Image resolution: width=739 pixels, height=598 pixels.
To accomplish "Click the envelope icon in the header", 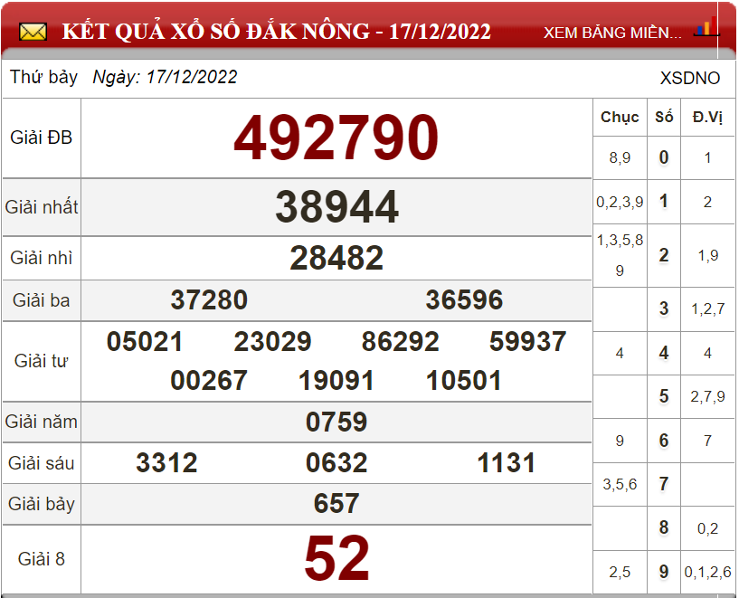I will (33, 33).
